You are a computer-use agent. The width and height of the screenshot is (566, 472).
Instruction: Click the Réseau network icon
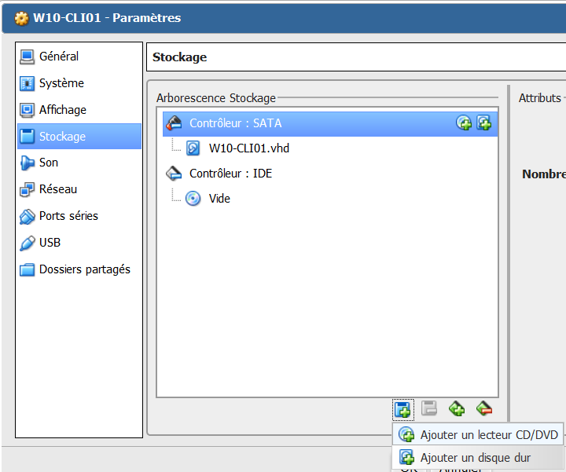tap(27, 190)
